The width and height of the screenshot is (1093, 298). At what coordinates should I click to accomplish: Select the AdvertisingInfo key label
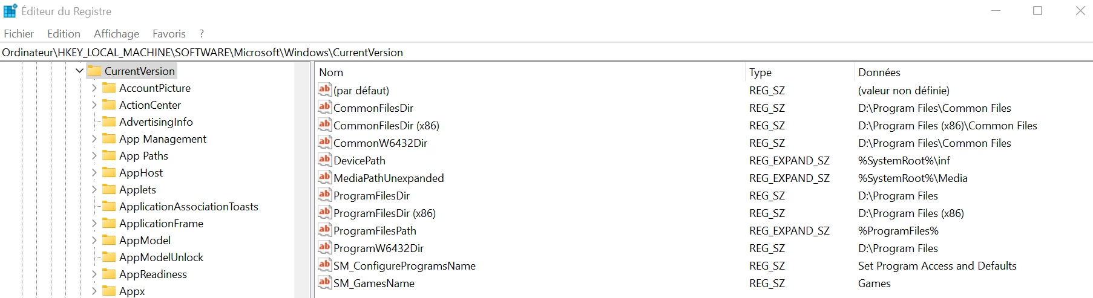pyautogui.click(x=156, y=121)
